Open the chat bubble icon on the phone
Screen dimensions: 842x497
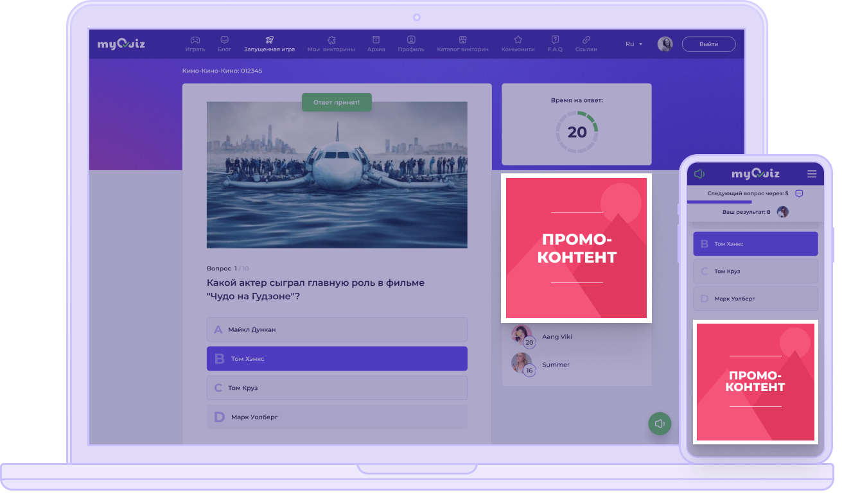(x=799, y=193)
